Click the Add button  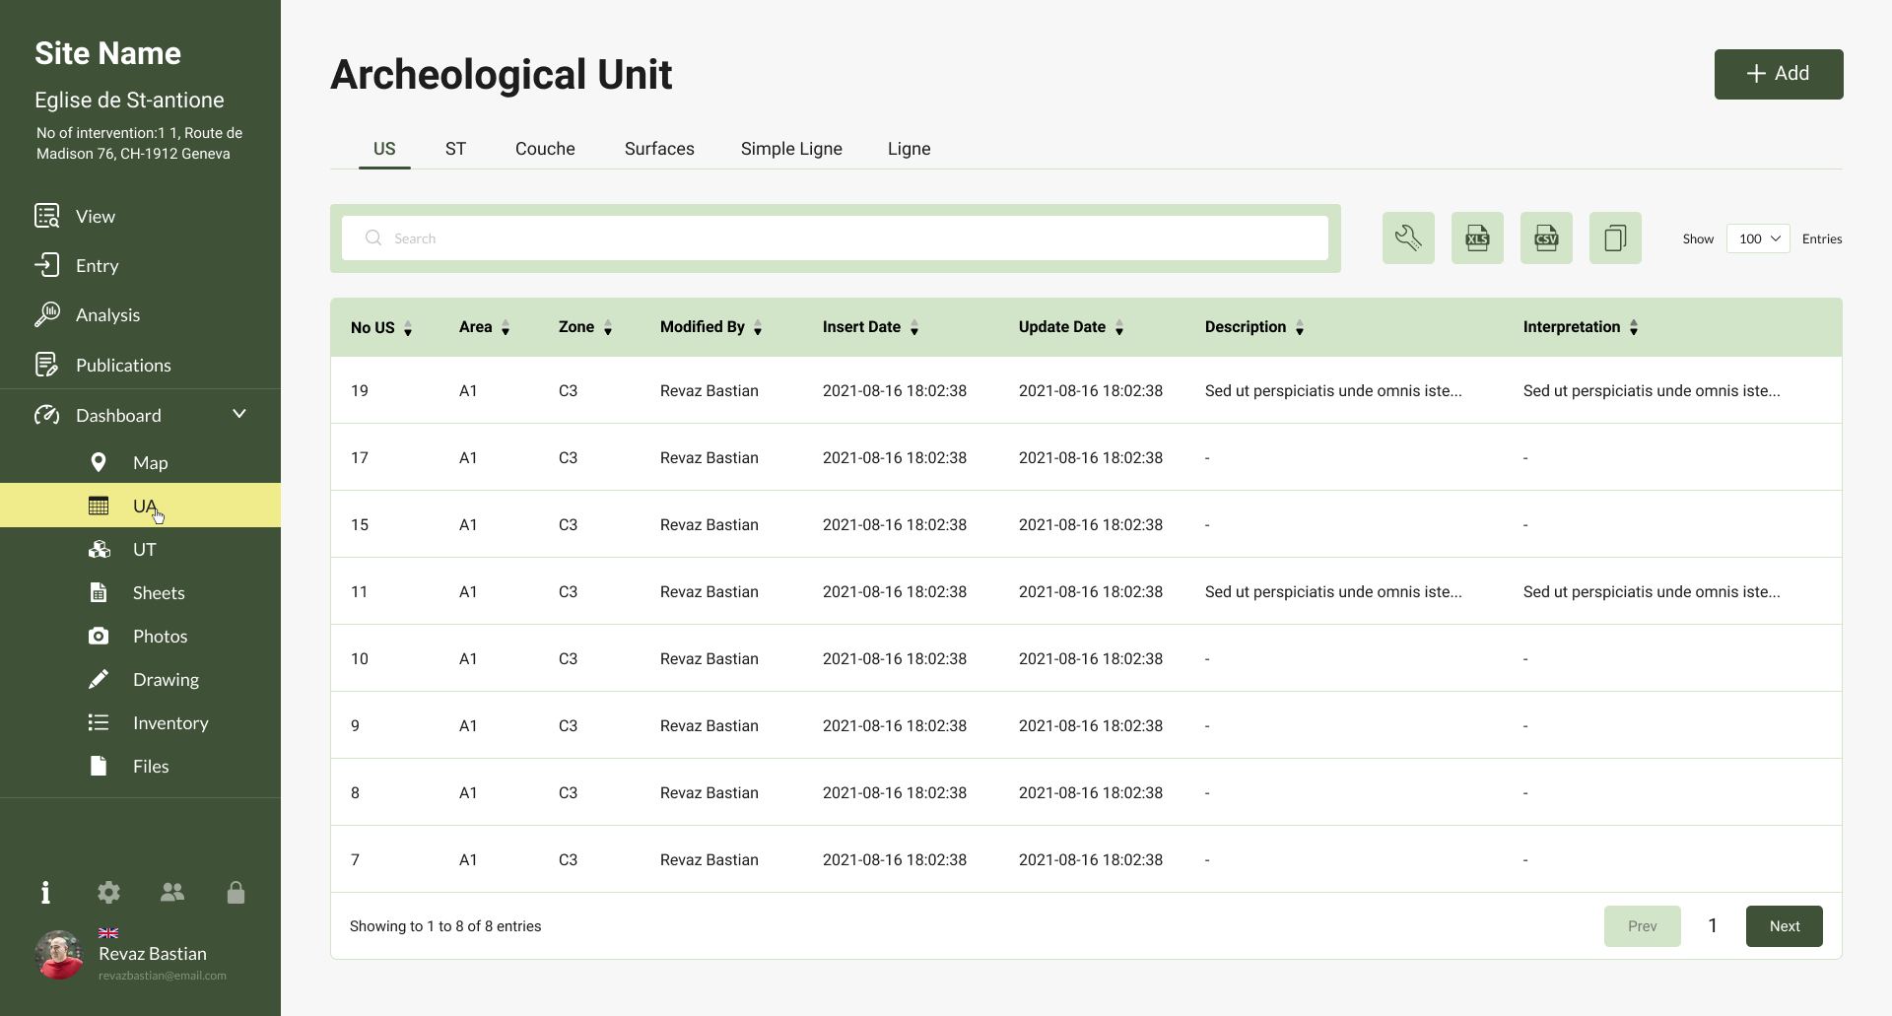1779,74
